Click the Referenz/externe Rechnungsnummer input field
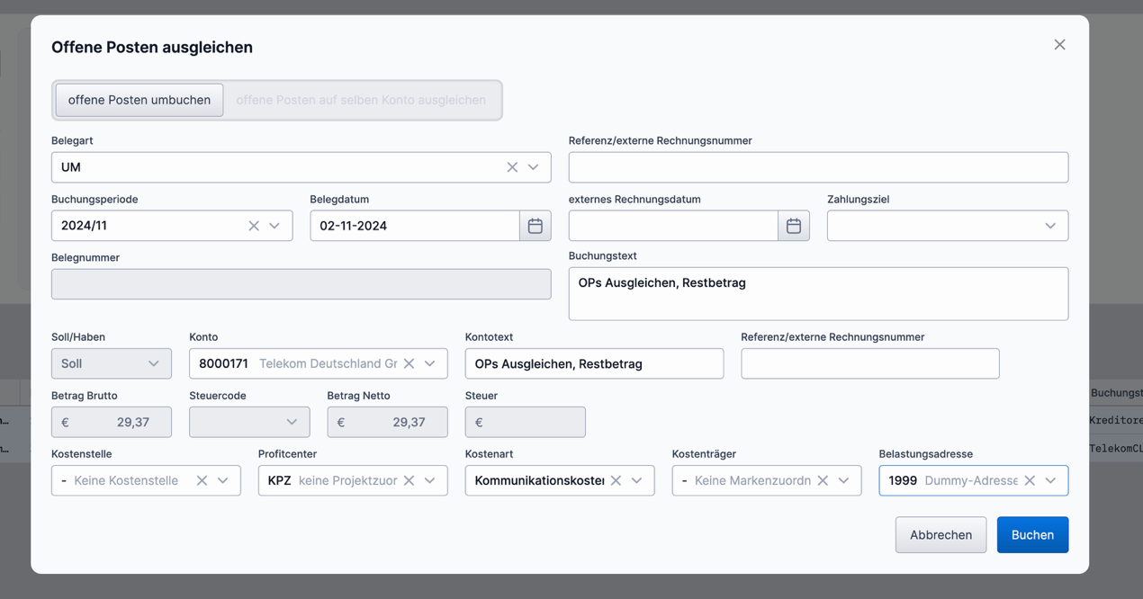 (818, 166)
